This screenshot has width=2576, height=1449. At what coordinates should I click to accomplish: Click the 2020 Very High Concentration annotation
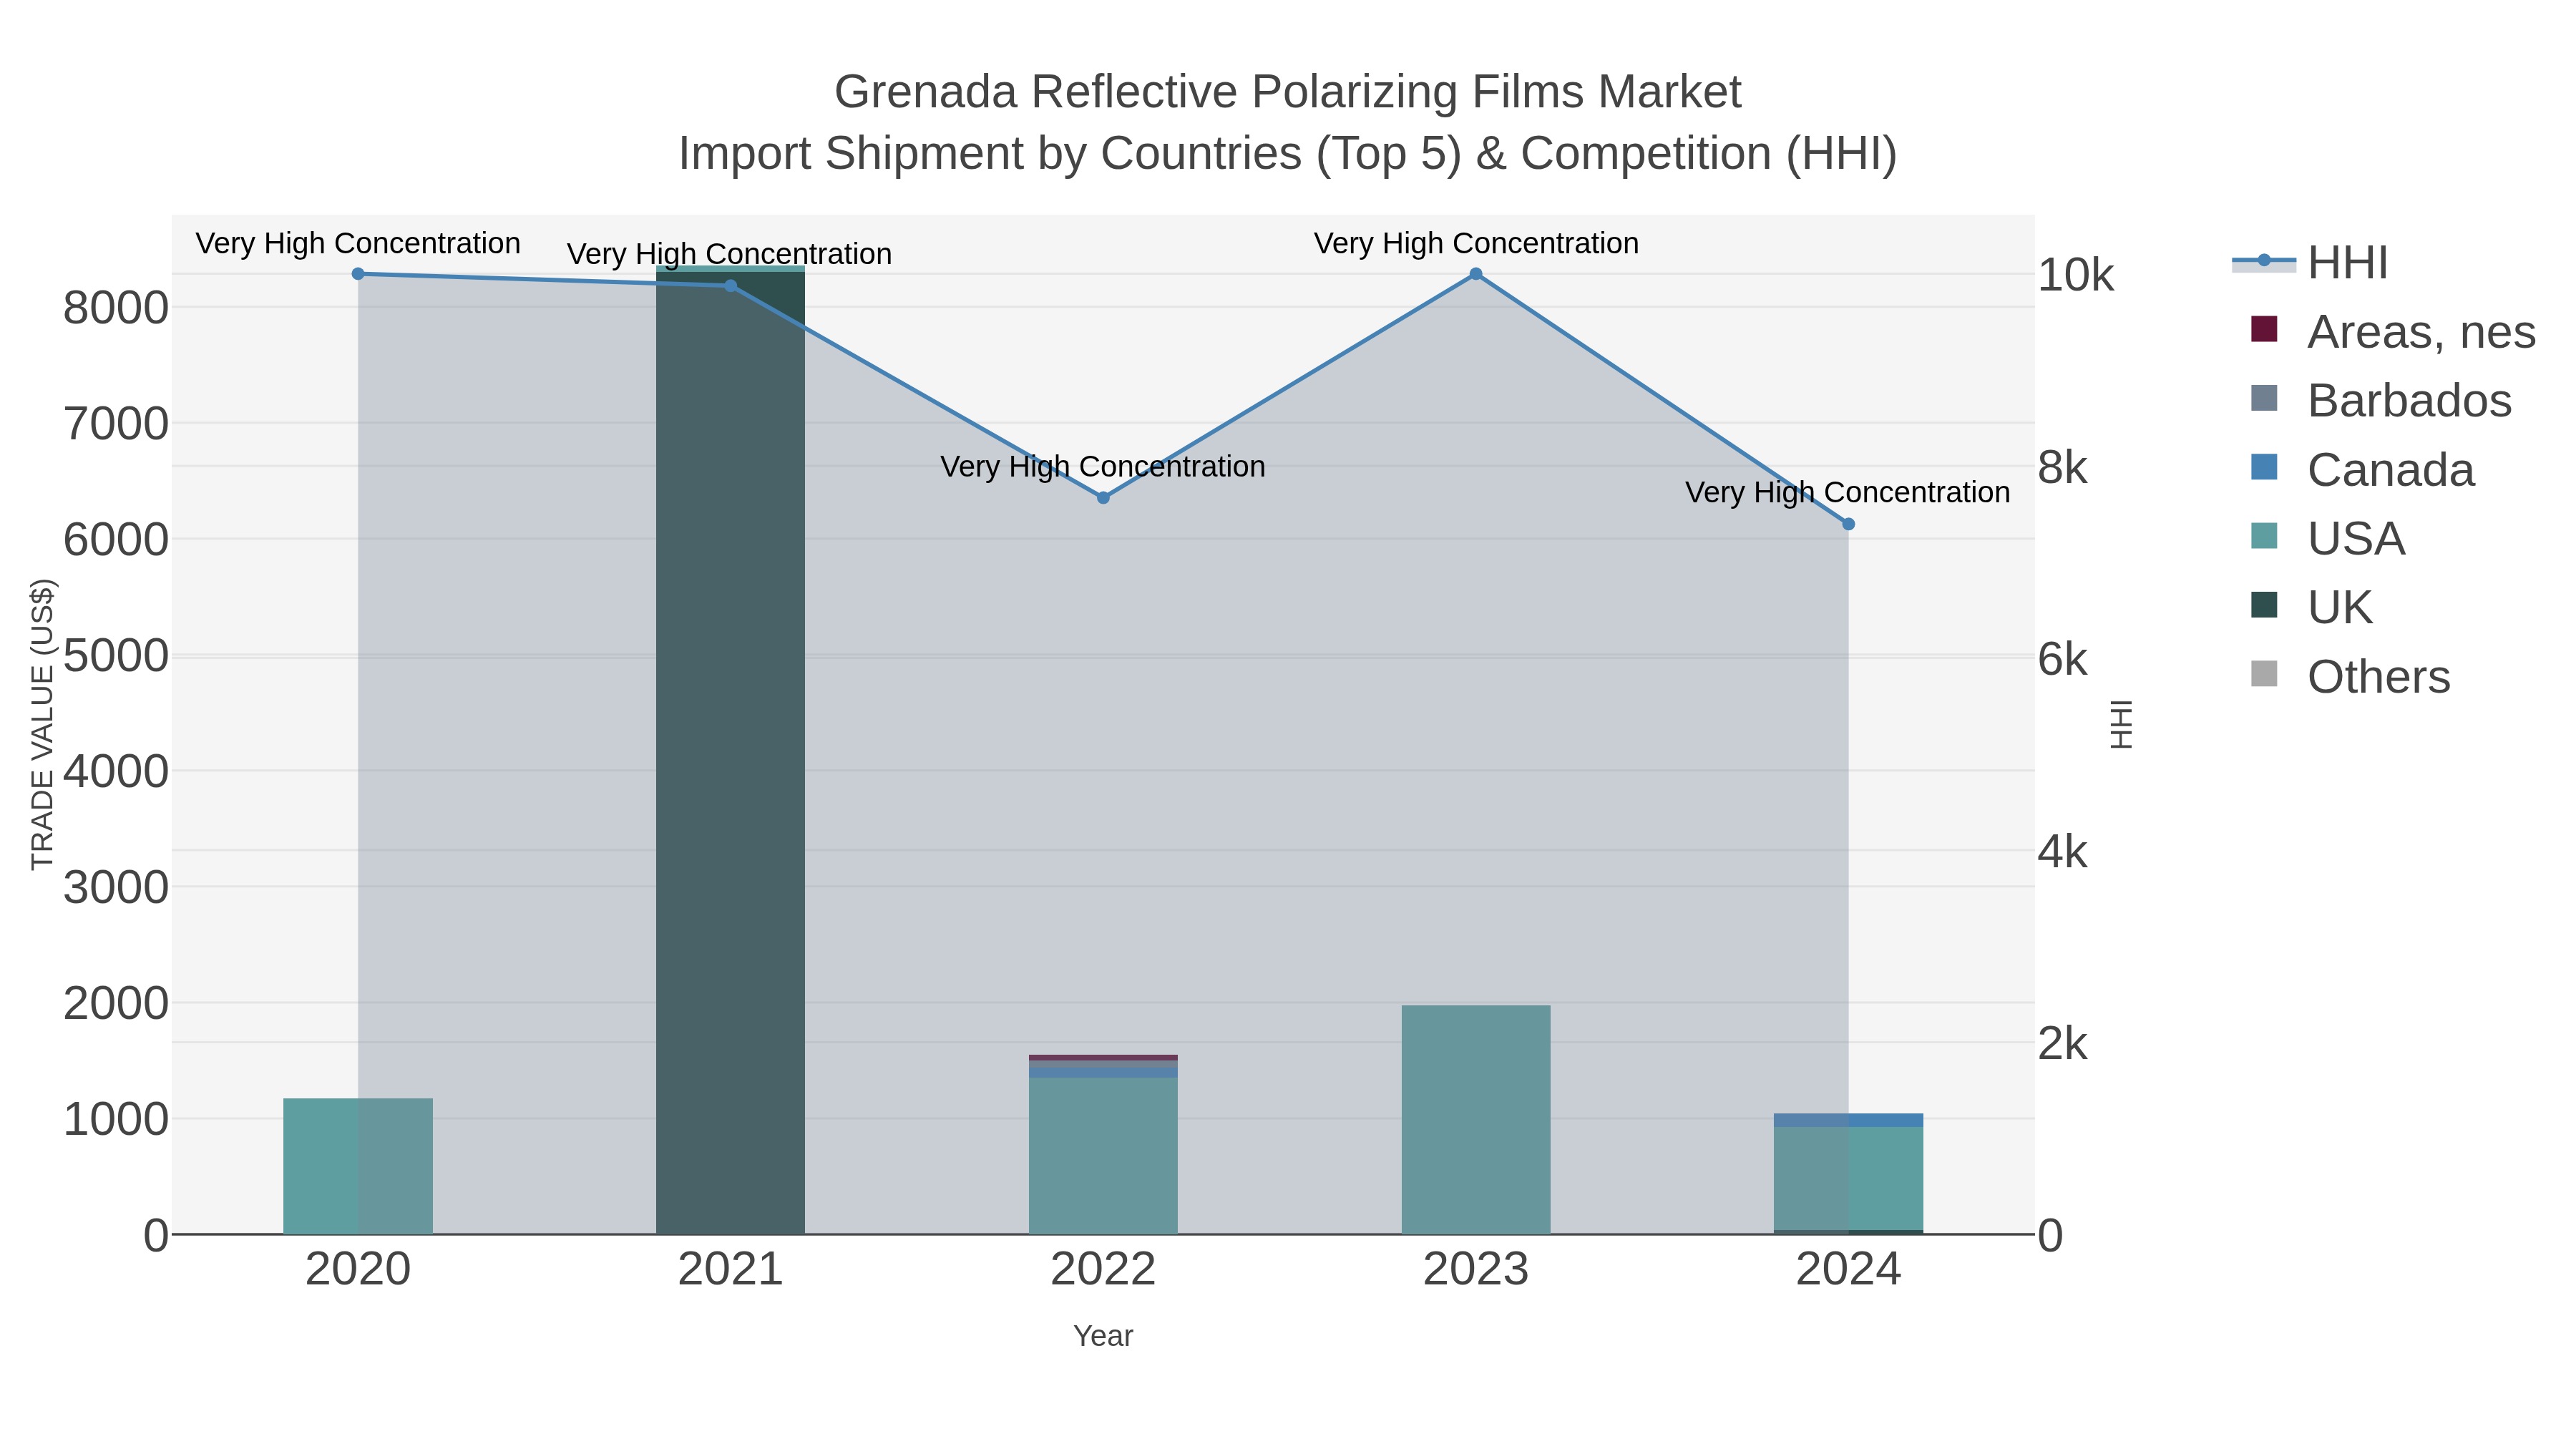coord(358,243)
